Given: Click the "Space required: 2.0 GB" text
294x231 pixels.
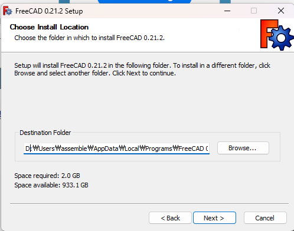Looking at the screenshot, I should click(x=47, y=176).
